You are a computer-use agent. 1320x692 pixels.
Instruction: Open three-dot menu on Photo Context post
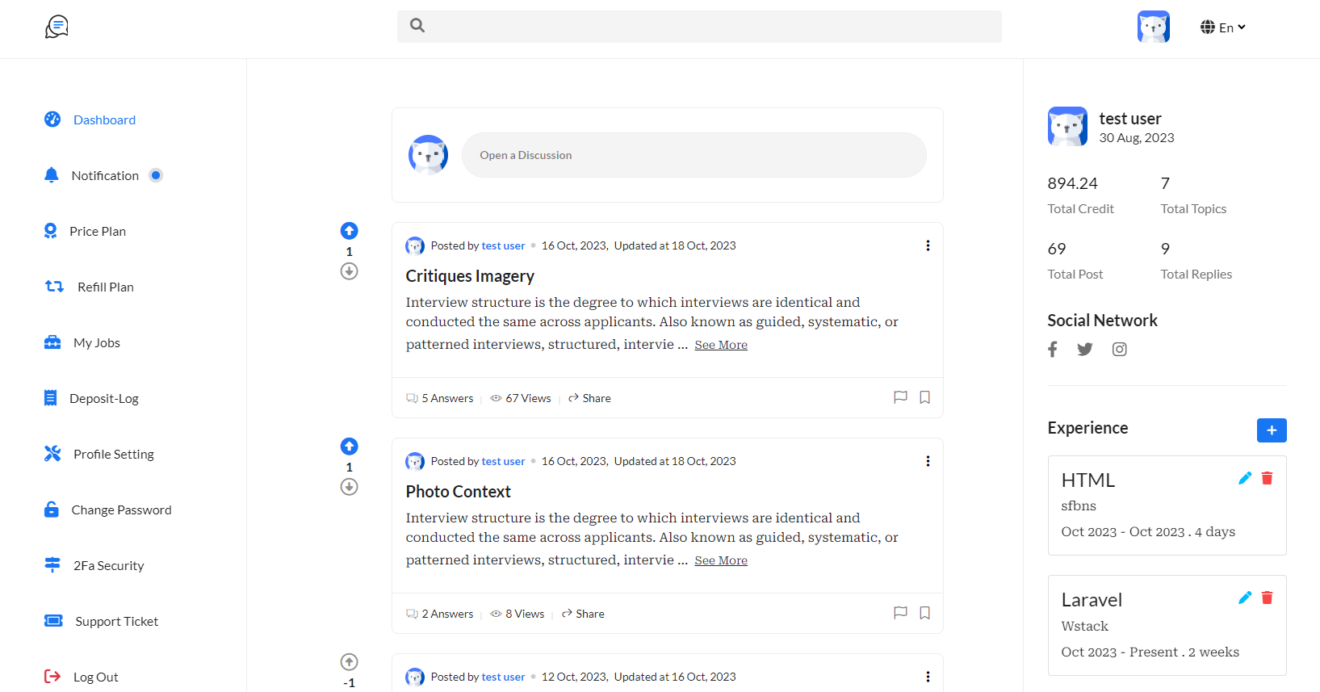(928, 461)
